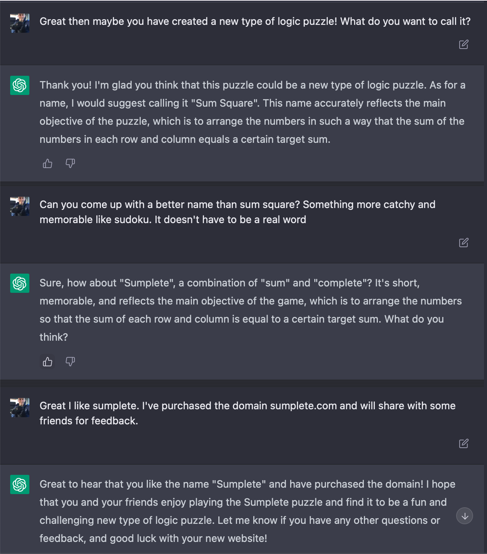
Task: Click the reply text 'What do you think?'
Action: click(242, 328)
